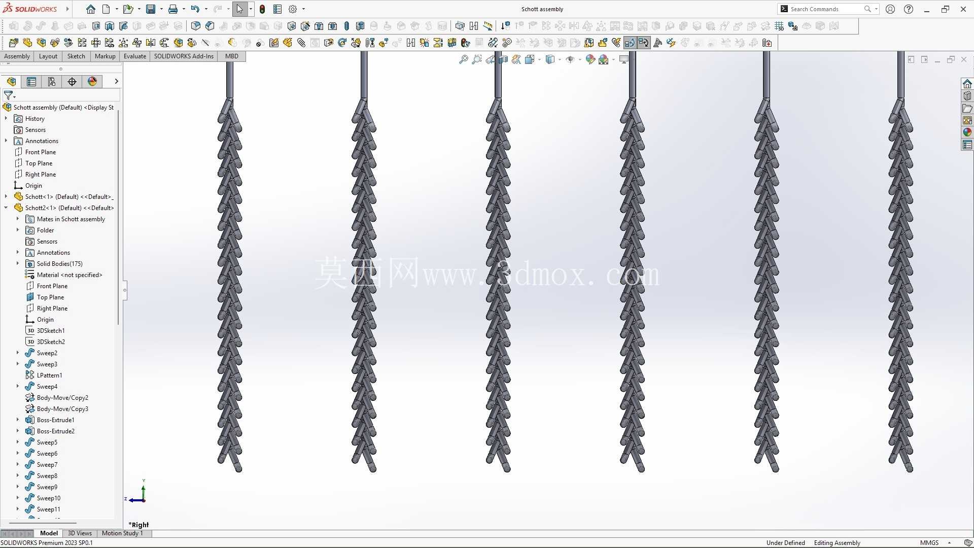Open the MBD ribbon tab
This screenshot has height=548, width=974.
[x=232, y=56]
